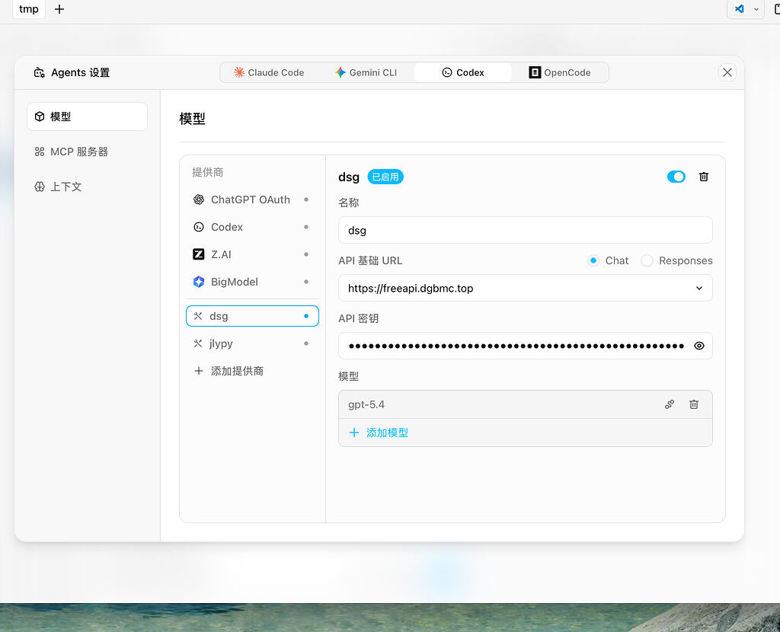Click the dsg provider title heading

coord(349,177)
